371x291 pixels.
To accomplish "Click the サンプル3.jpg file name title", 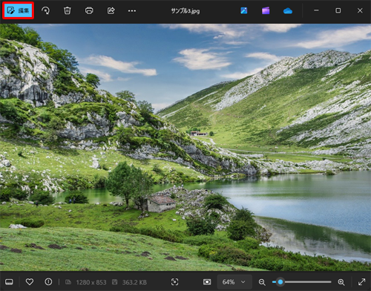I will pyautogui.click(x=185, y=11).
